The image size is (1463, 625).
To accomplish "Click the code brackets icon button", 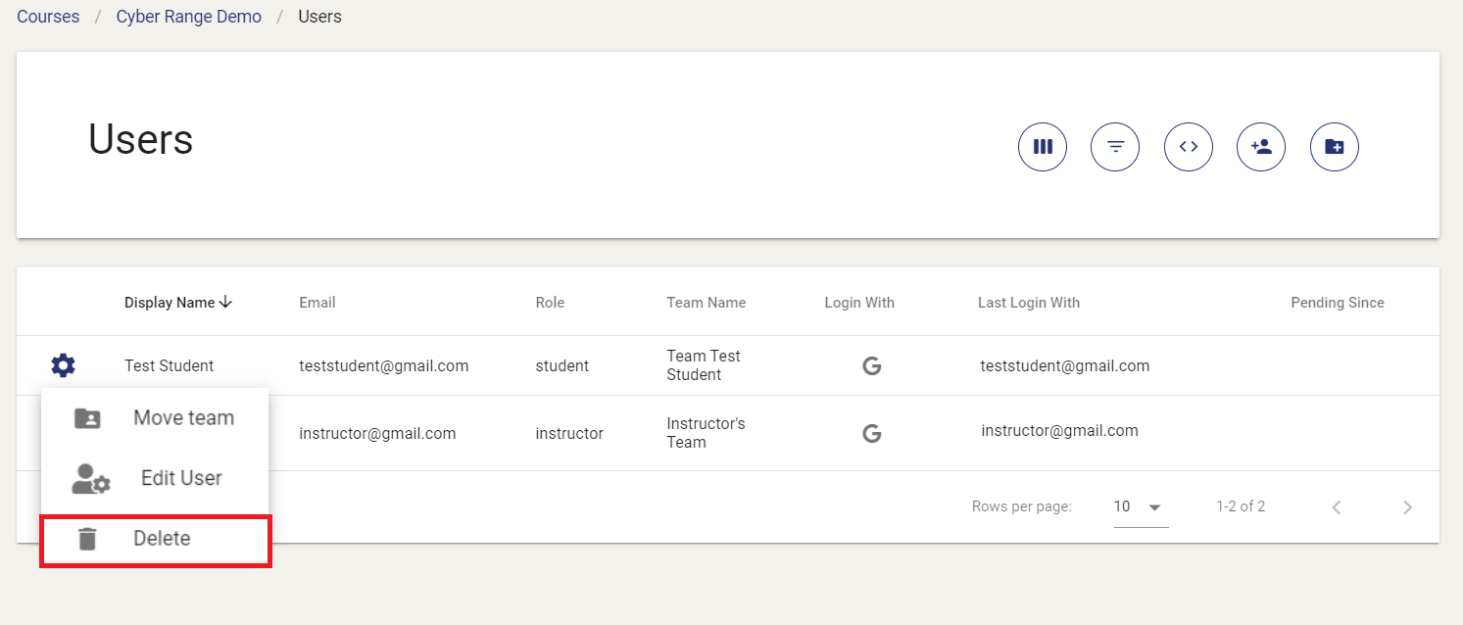I will coord(1189,147).
